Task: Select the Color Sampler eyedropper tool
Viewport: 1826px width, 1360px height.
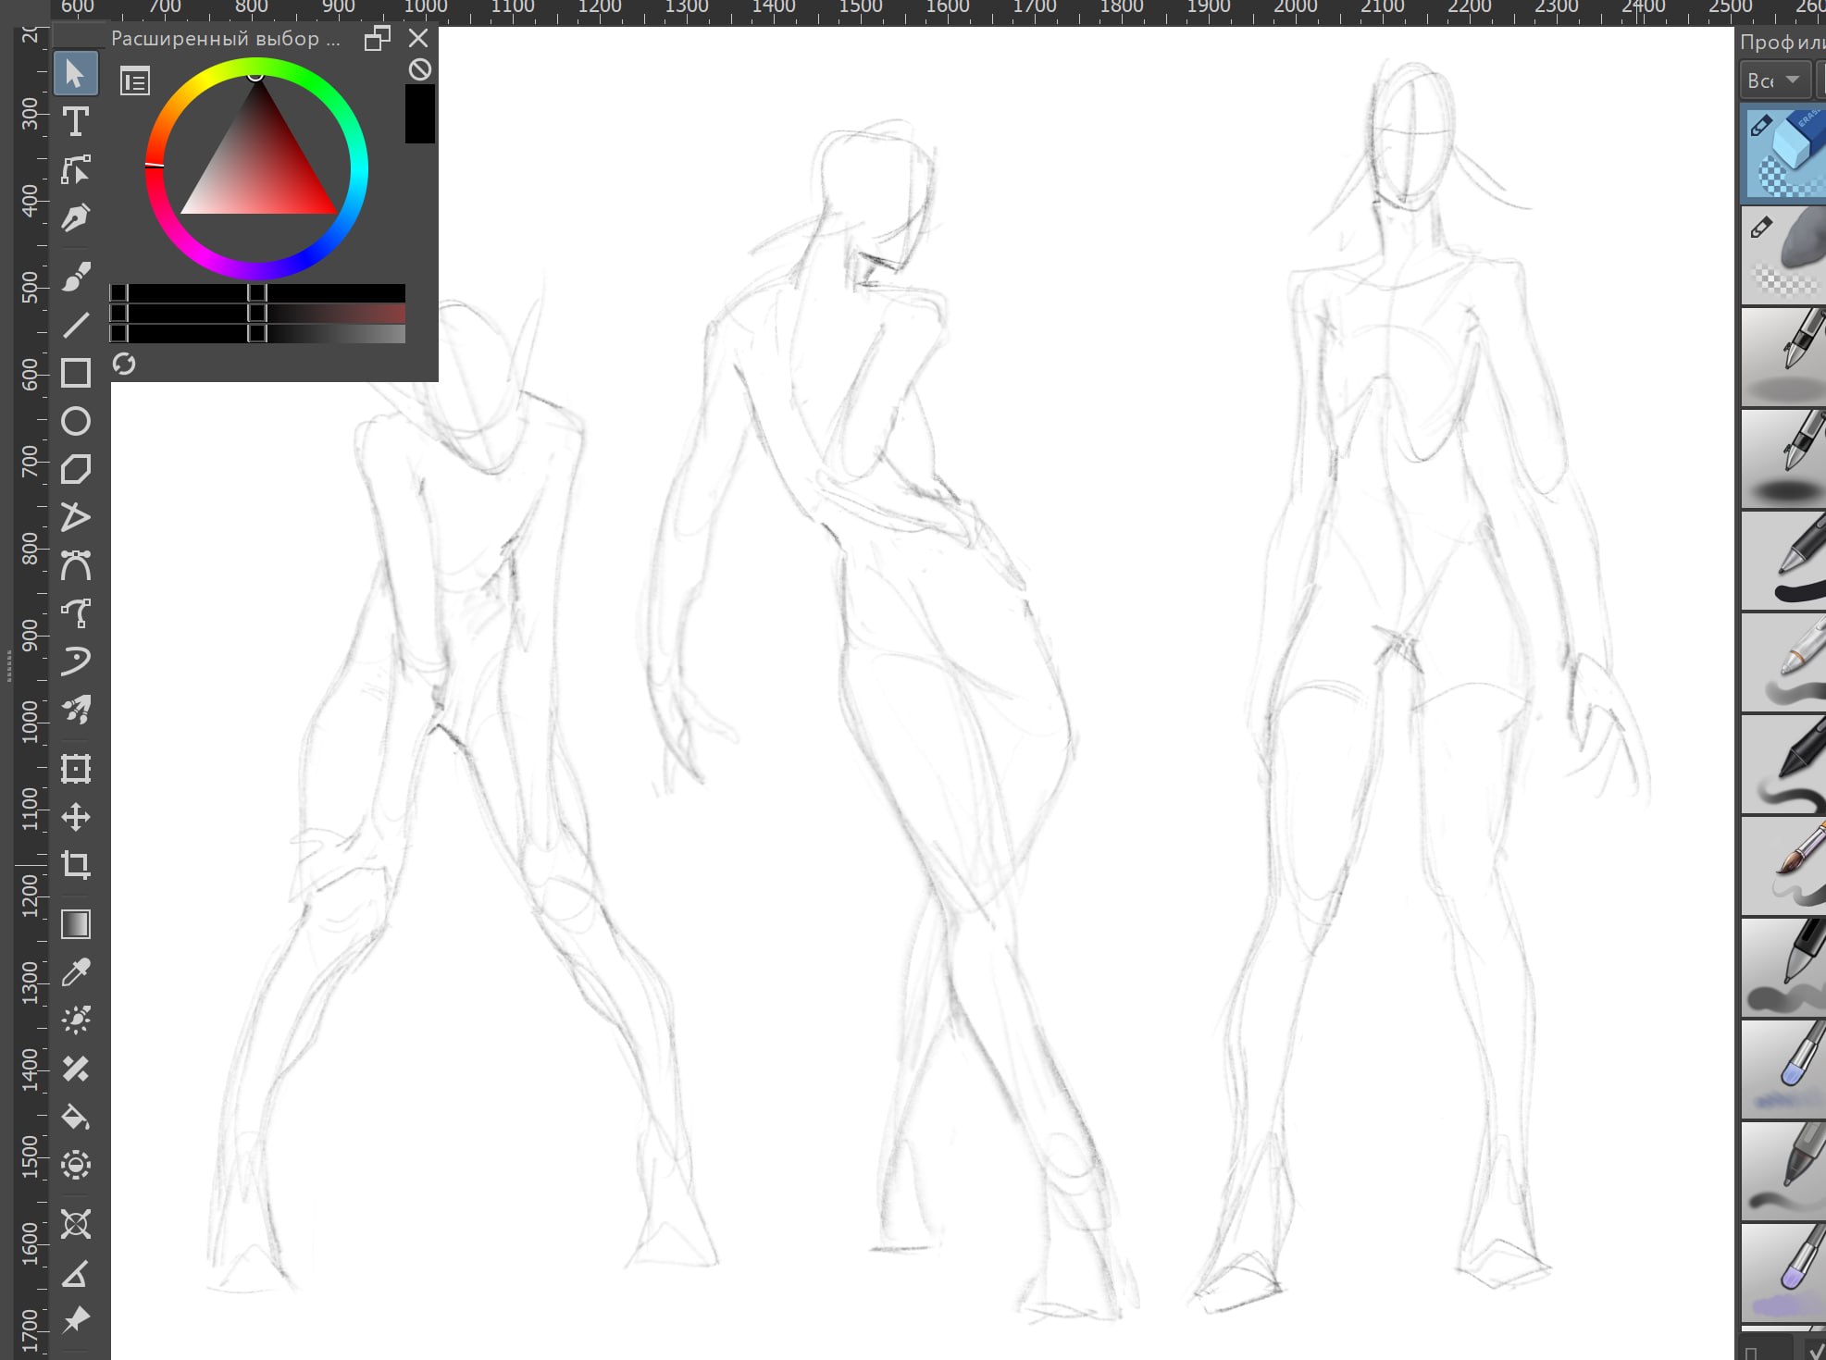Action: (76, 972)
